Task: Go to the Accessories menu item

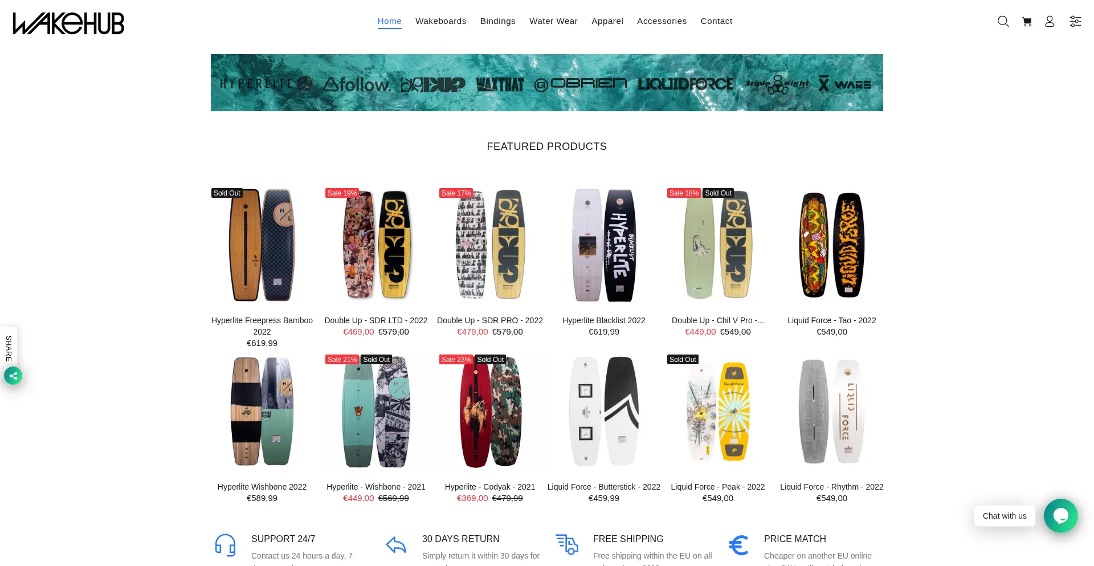Action: click(x=662, y=21)
